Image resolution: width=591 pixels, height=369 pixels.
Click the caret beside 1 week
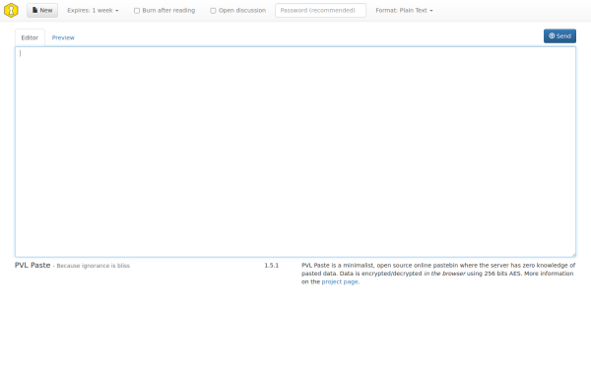point(117,11)
